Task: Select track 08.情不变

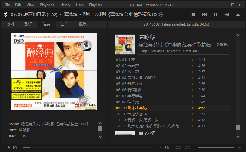Action: pyautogui.click(x=172, y=102)
